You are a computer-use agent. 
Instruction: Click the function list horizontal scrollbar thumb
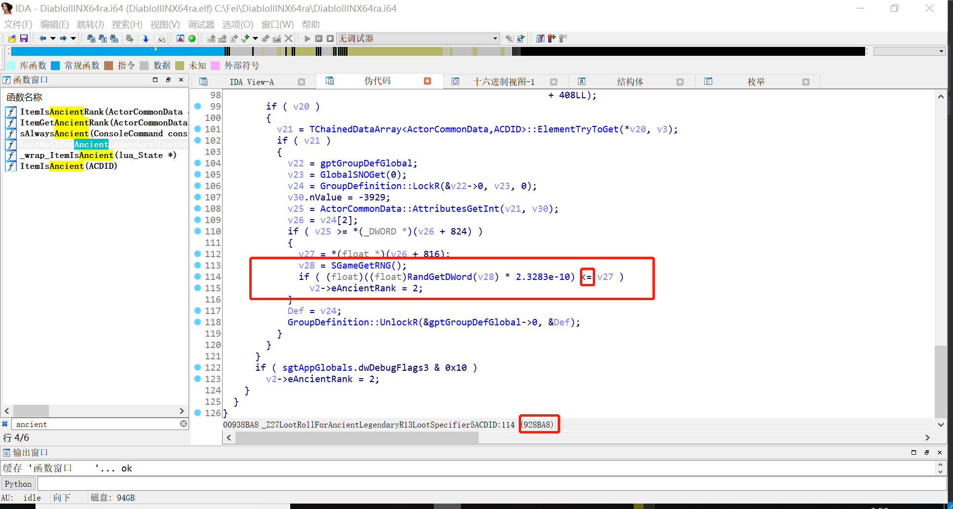coord(31,411)
